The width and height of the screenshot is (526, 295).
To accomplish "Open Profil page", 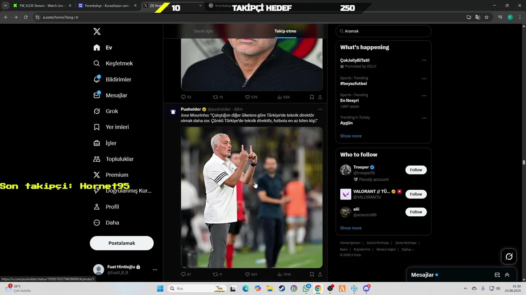I will pos(106,207).
